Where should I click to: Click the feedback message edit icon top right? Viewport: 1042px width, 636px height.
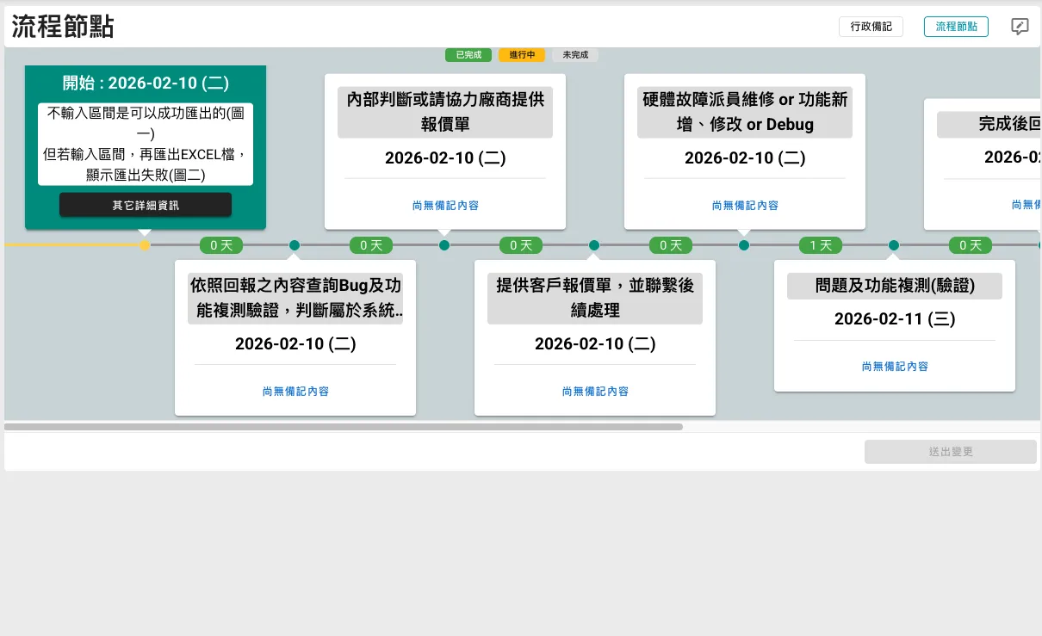coord(1020,27)
